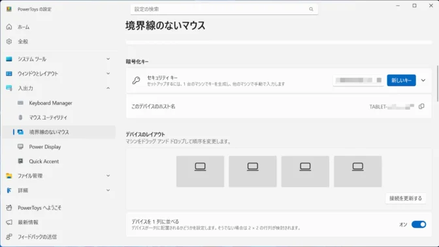Open 最新情報 page
439x247 pixels.
58,222
